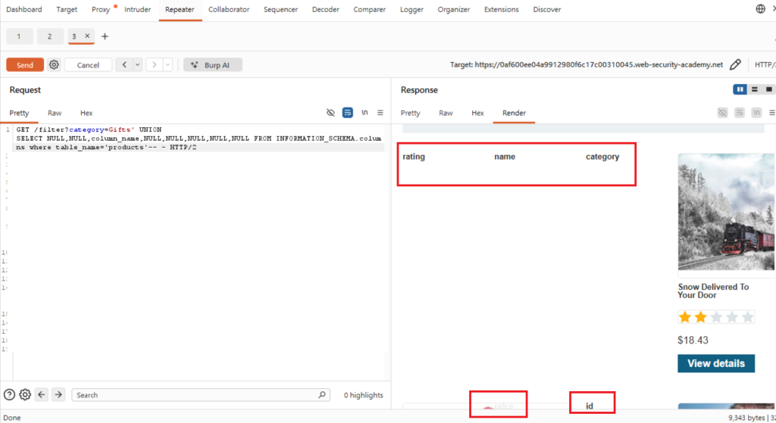Set side-by-side split layout

740,89
